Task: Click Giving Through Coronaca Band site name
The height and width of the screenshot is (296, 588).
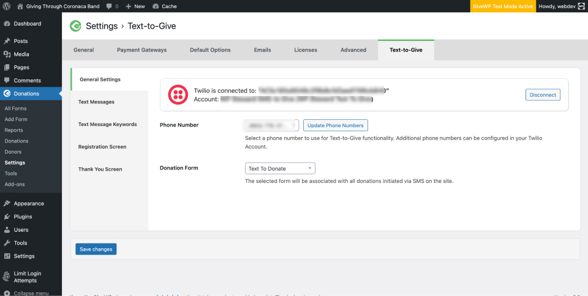Action: (62, 6)
